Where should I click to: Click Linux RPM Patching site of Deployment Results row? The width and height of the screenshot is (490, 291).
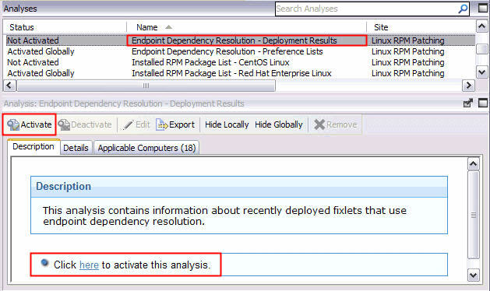[407, 40]
